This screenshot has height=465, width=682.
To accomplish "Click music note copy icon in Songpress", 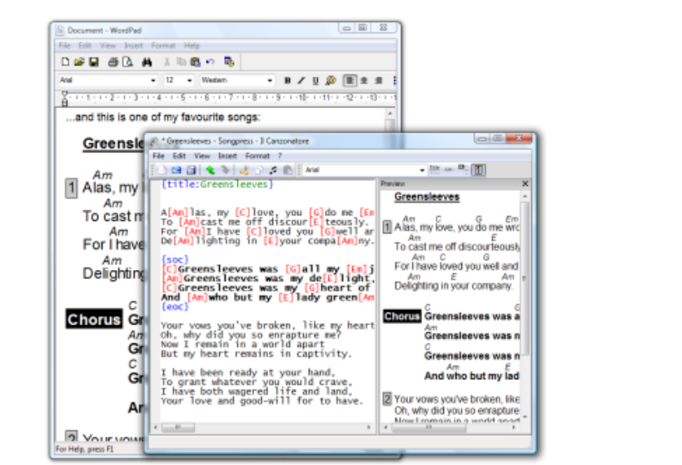I will (272, 170).
